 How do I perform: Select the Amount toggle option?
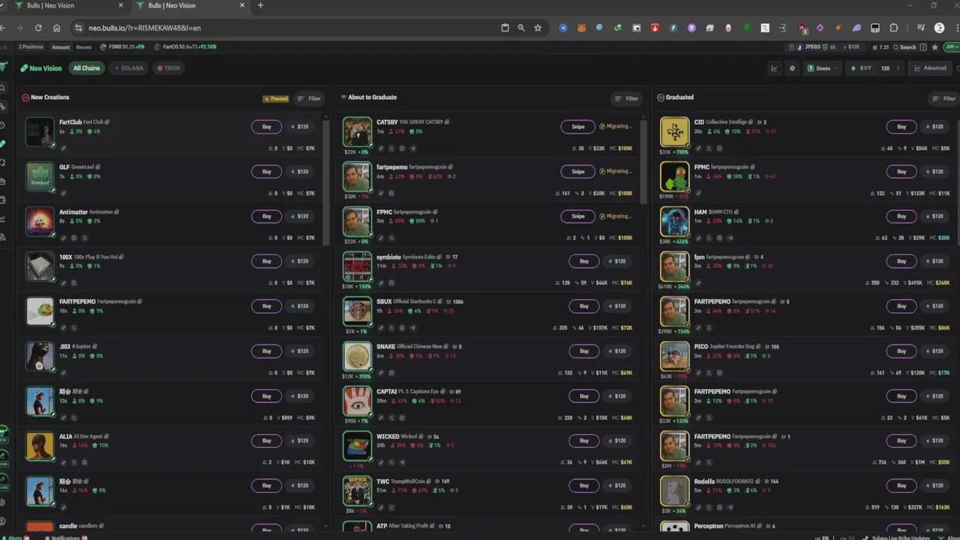tap(61, 46)
